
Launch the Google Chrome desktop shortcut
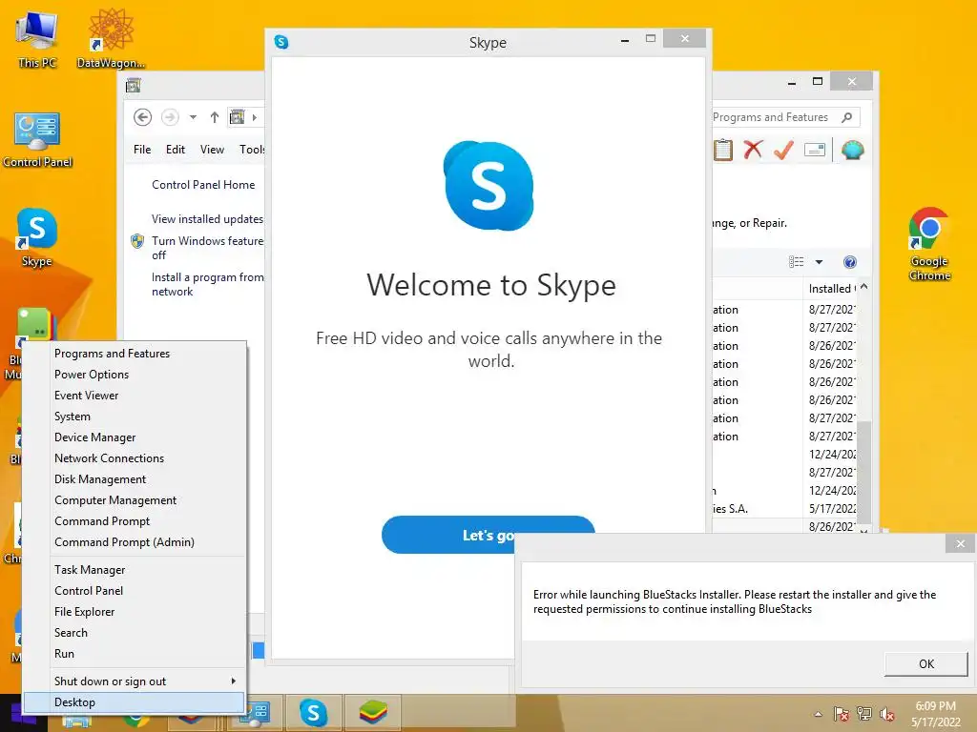click(929, 243)
